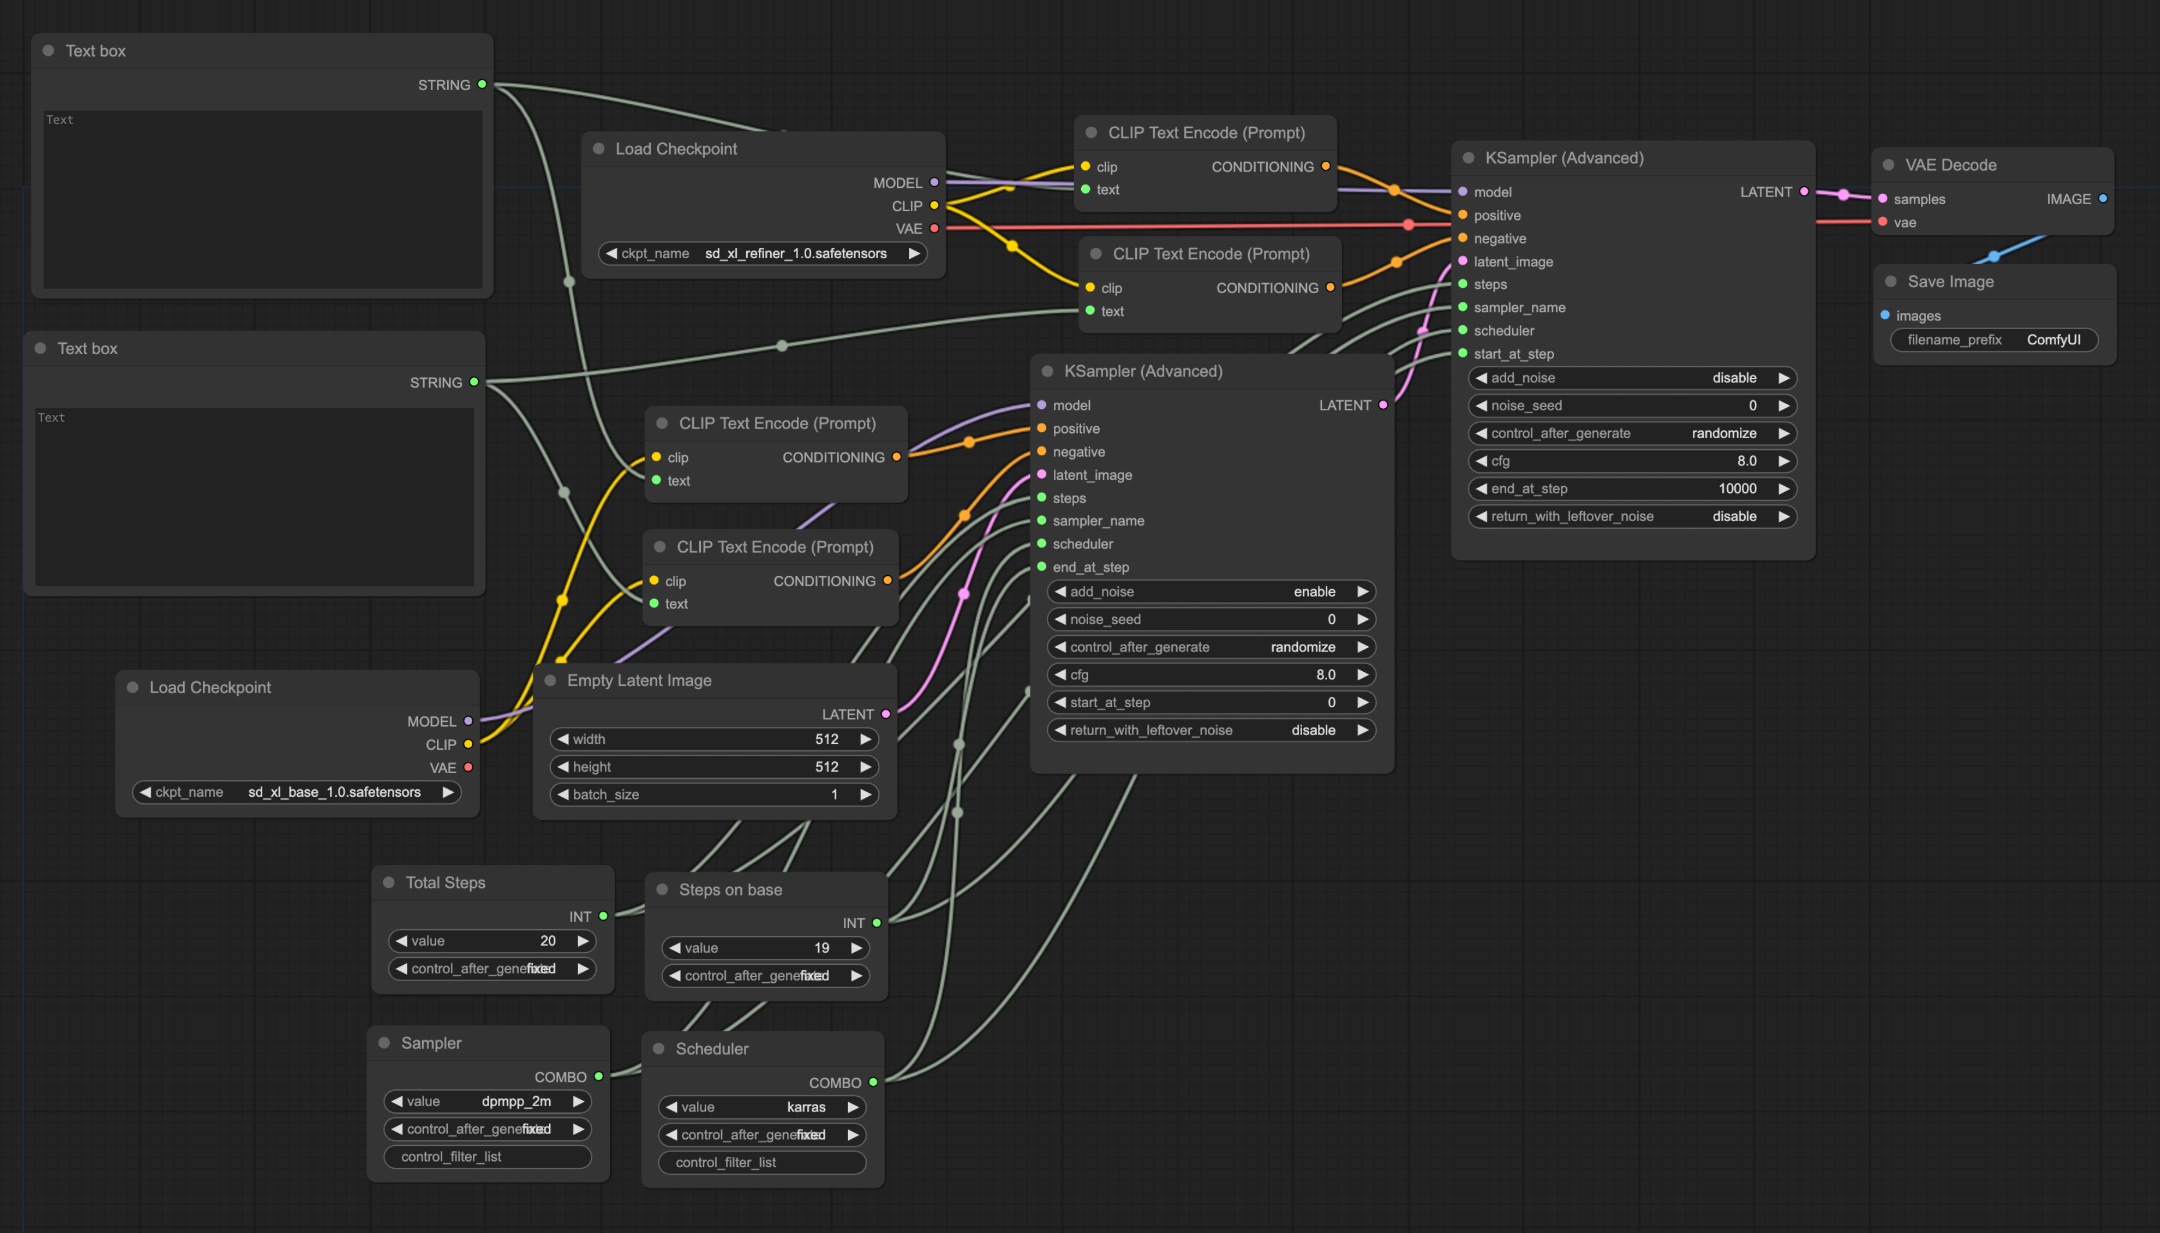2160x1233 pixels.
Task: Increase Total Steps value arrow
Action: tap(583, 941)
